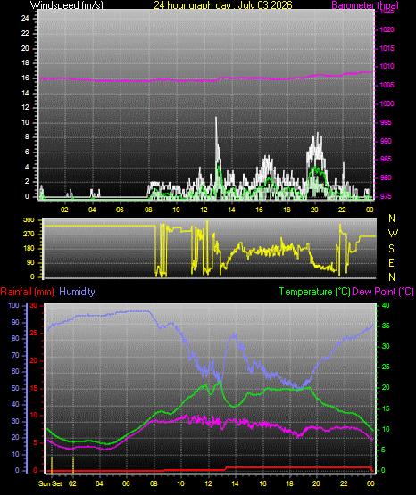This screenshot has height=495, width=416.
Task: Select the wind direction scale value "90"
Action: [x=30, y=262]
